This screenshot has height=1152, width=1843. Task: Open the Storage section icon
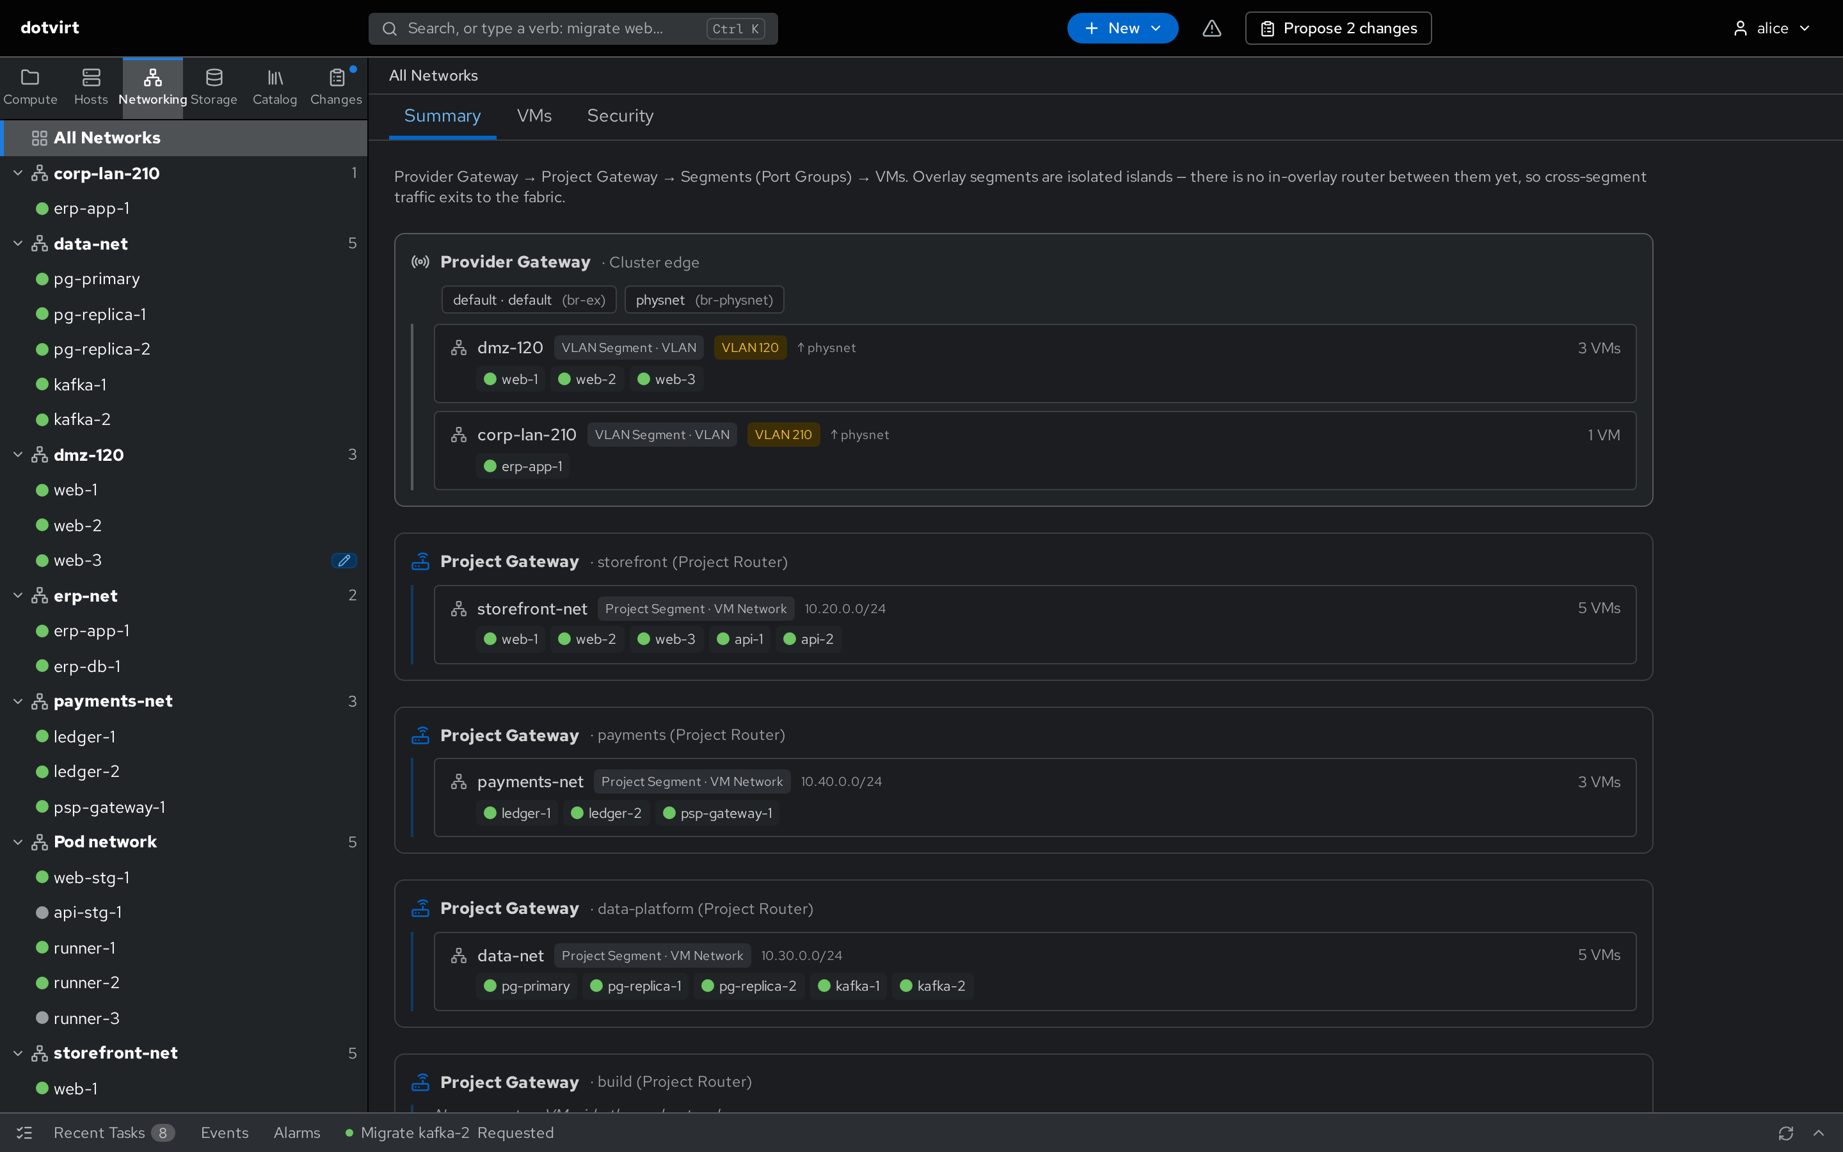pyautogui.click(x=214, y=77)
